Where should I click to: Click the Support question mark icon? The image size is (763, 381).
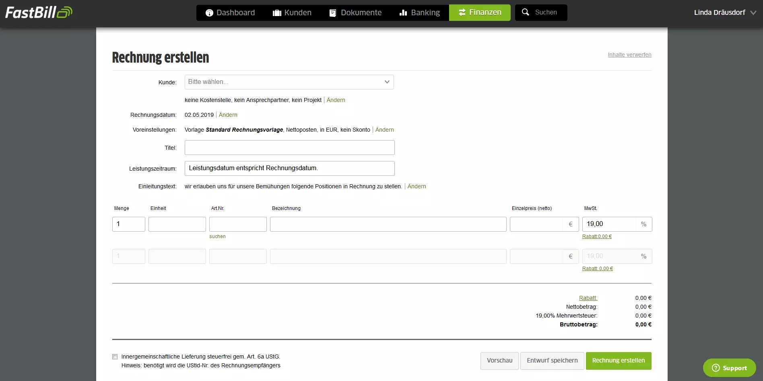point(716,368)
